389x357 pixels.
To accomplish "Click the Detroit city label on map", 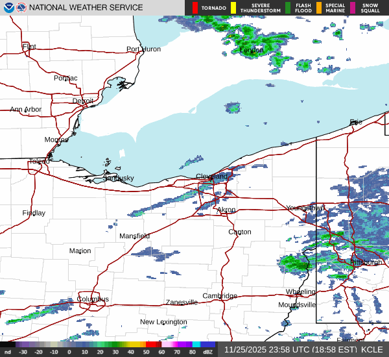I will click(x=82, y=101).
